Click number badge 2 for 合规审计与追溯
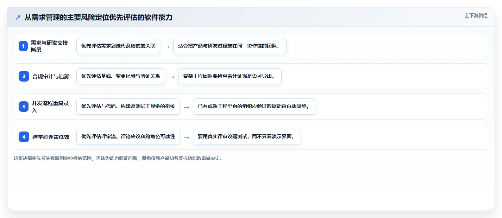This screenshot has width=502, height=218. 23,76
